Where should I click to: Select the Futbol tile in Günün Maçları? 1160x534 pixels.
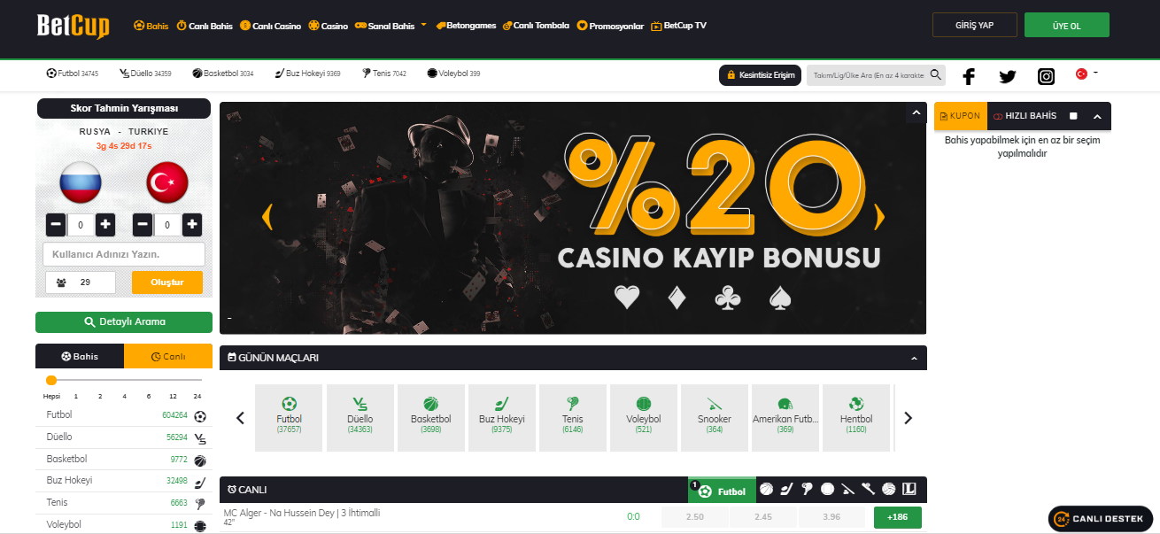click(x=290, y=418)
